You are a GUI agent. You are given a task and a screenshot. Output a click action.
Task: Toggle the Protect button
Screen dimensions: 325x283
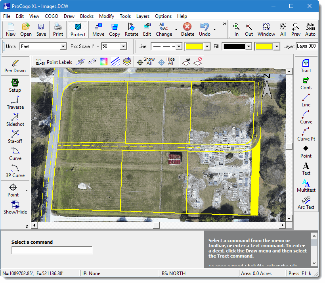pos(78,30)
